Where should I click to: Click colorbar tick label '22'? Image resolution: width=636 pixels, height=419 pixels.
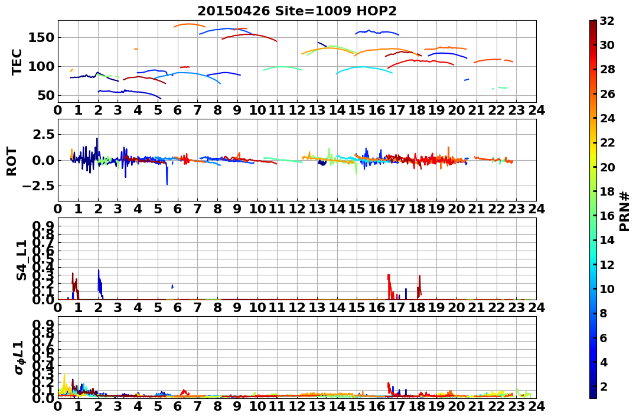[607, 142]
